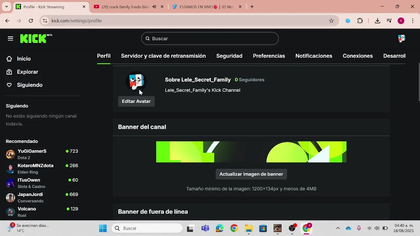Click Lele_Secret_Family's Kick Channel text

202,90
